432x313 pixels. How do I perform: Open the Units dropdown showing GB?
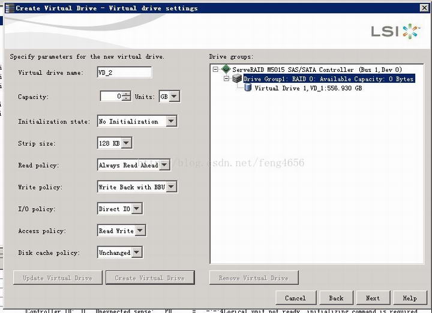pos(174,97)
